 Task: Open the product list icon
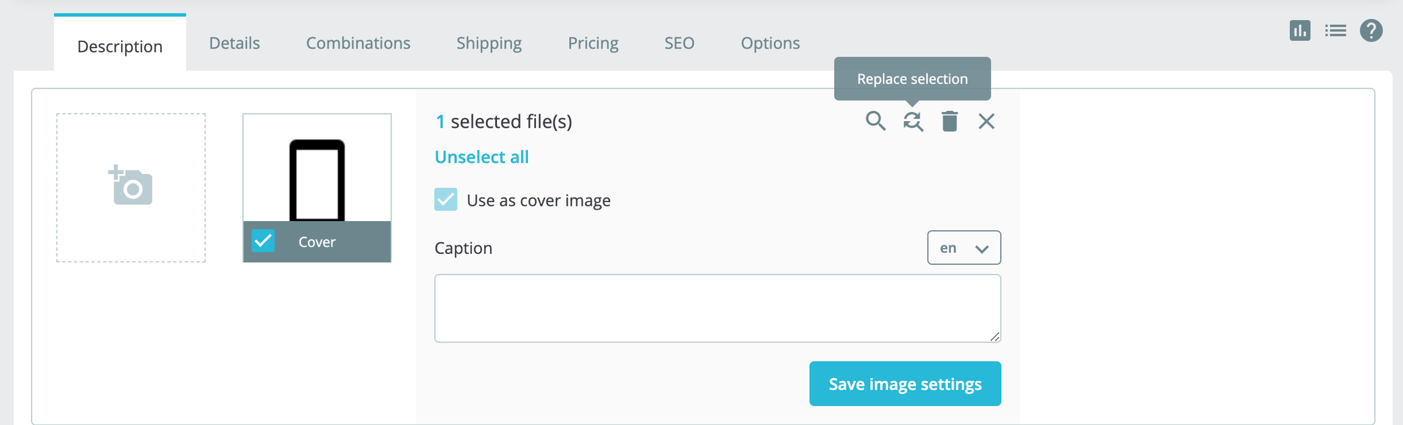(x=1335, y=30)
